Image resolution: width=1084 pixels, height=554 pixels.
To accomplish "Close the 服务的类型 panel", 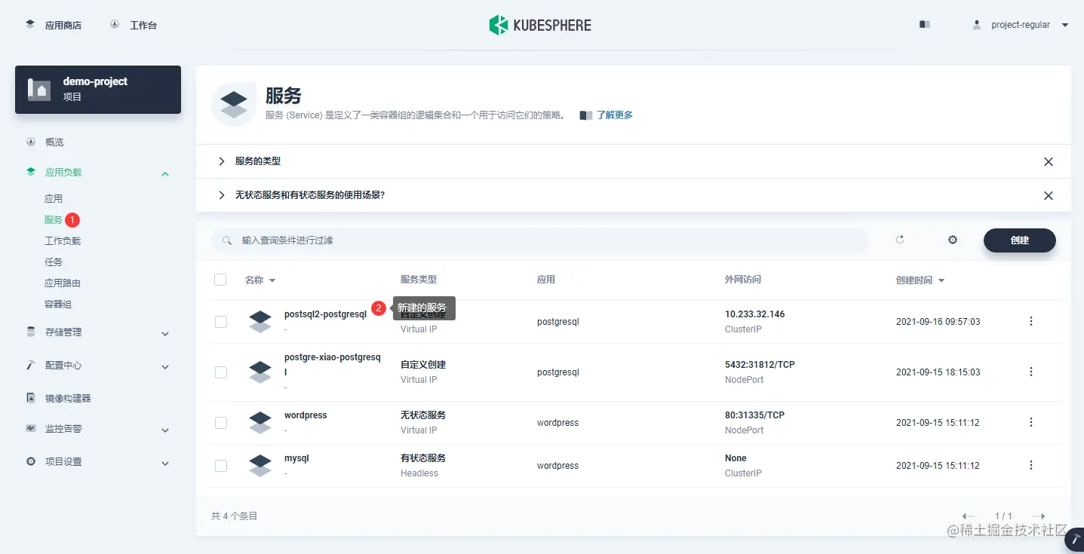I will click(x=1049, y=162).
